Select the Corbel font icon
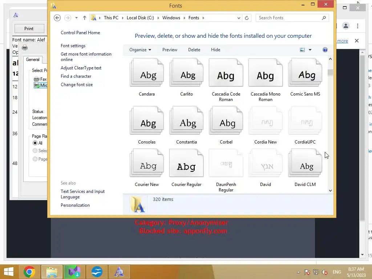 [x=226, y=121]
